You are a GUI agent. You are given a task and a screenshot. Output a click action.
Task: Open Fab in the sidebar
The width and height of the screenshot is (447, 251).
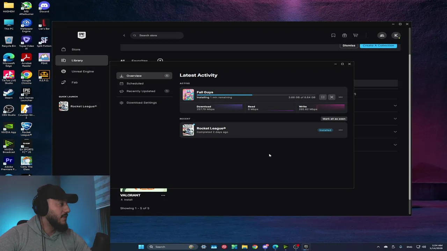[x=82, y=82]
